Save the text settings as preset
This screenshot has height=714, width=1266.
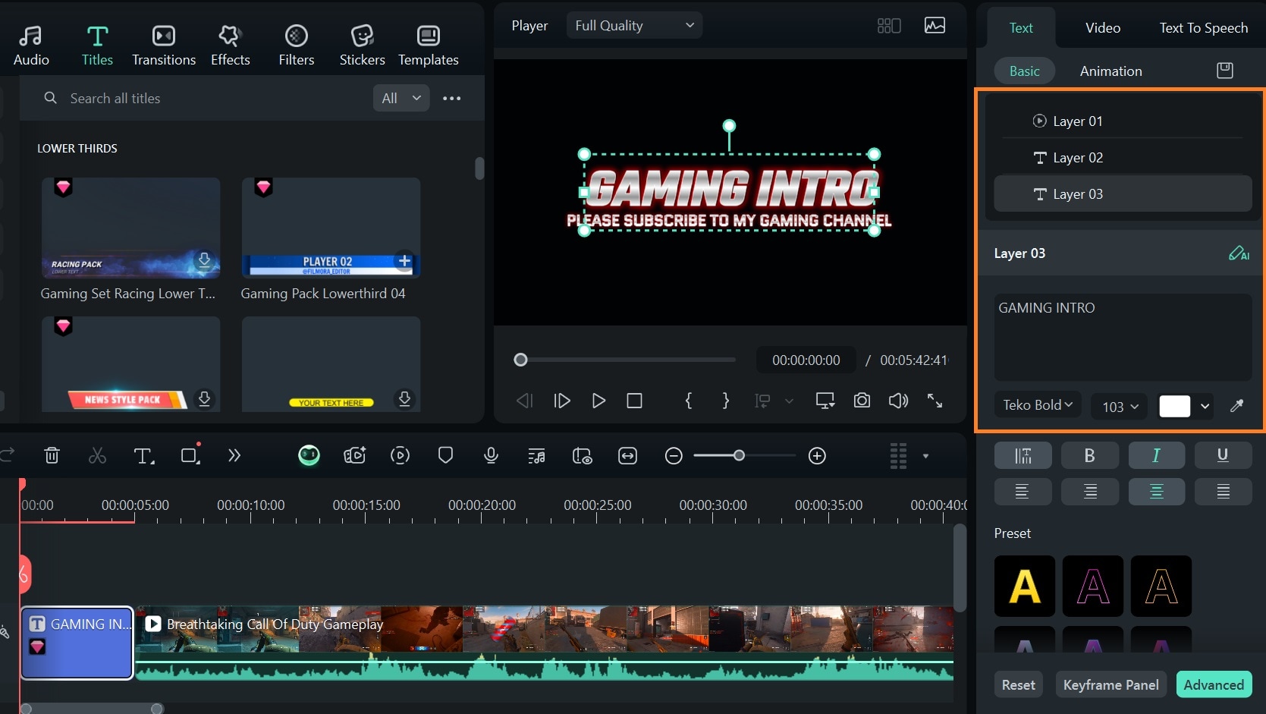click(1225, 71)
